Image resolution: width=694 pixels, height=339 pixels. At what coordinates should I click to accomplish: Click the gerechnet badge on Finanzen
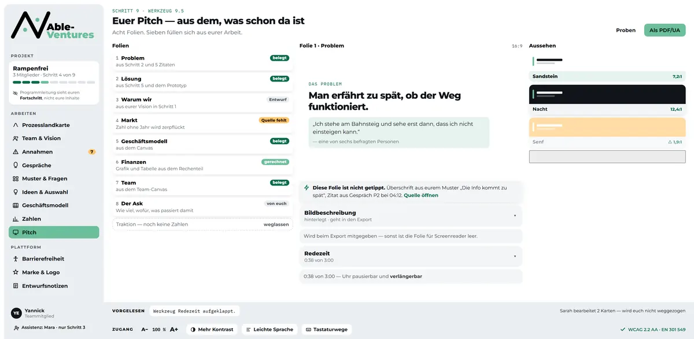pos(275,162)
